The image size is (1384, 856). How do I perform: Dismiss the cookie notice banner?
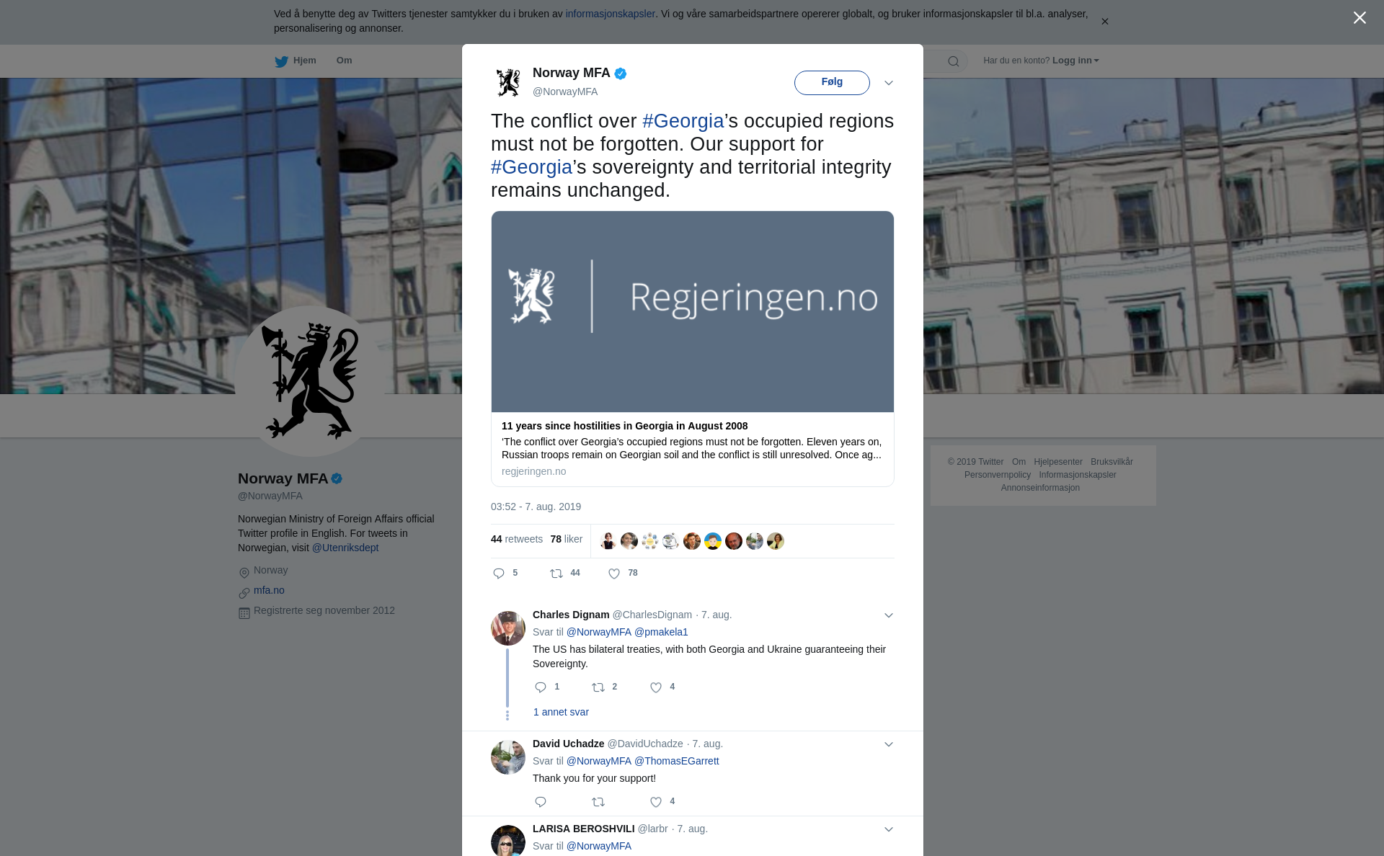coord(1104,22)
